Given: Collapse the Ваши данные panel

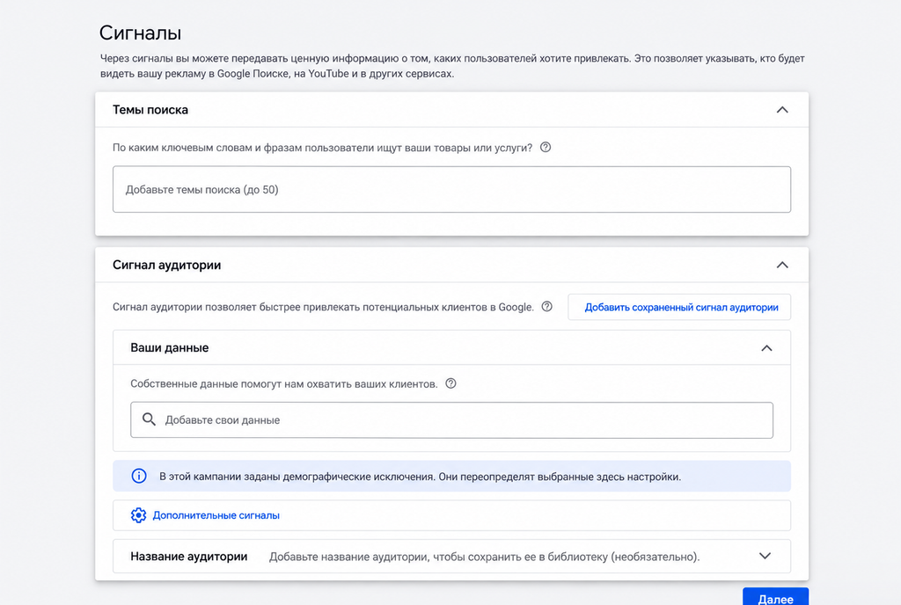Looking at the screenshot, I should tap(766, 348).
